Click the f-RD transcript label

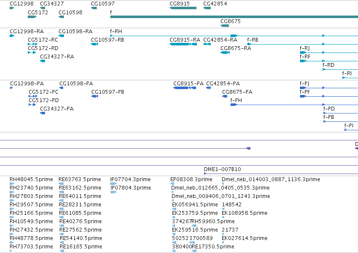pyautogui.click(x=328, y=65)
